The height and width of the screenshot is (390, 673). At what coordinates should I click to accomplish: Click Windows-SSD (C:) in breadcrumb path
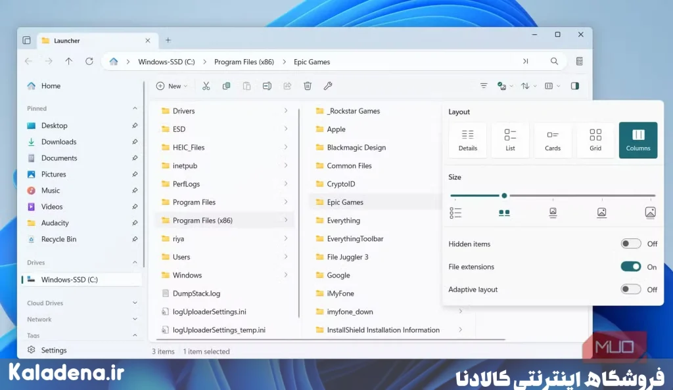[x=166, y=62]
